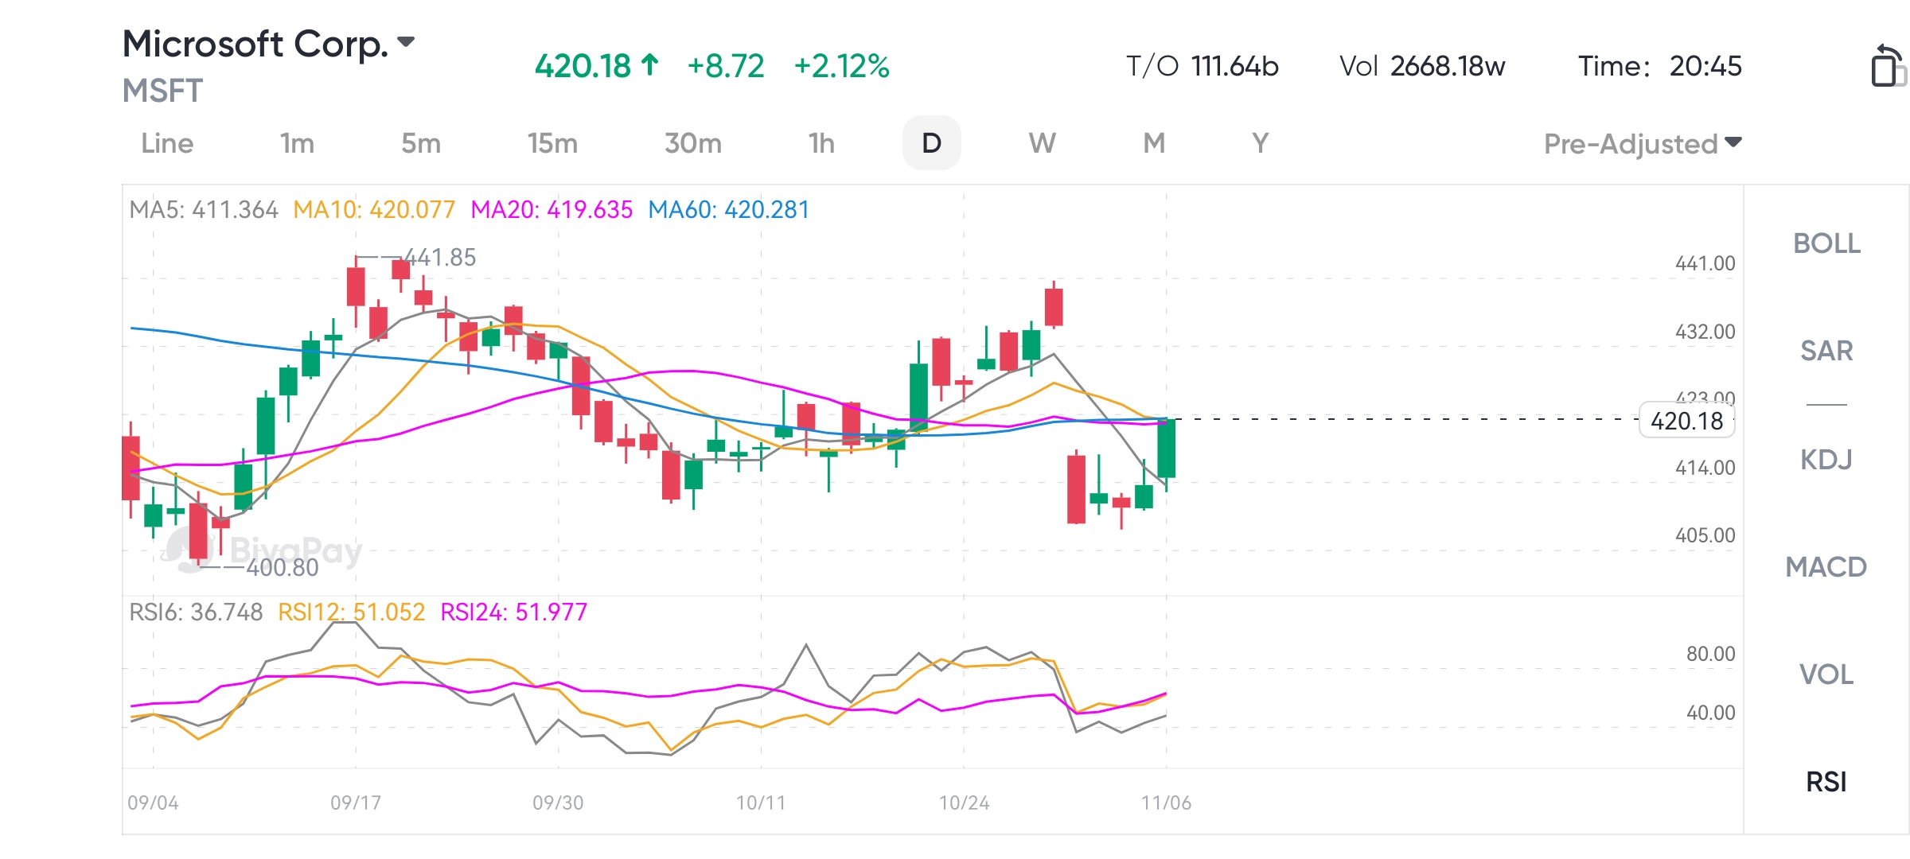Open the Pre-Adjusted dropdown
The image size is (1910, 859).
pyautogui.click(x=1643, y=144)
